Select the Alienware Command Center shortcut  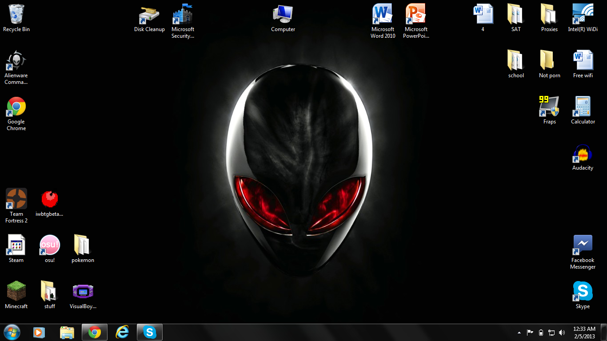16,61
